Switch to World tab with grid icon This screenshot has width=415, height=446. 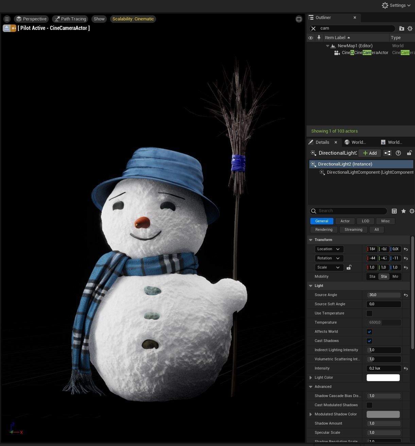pos(392,142)
